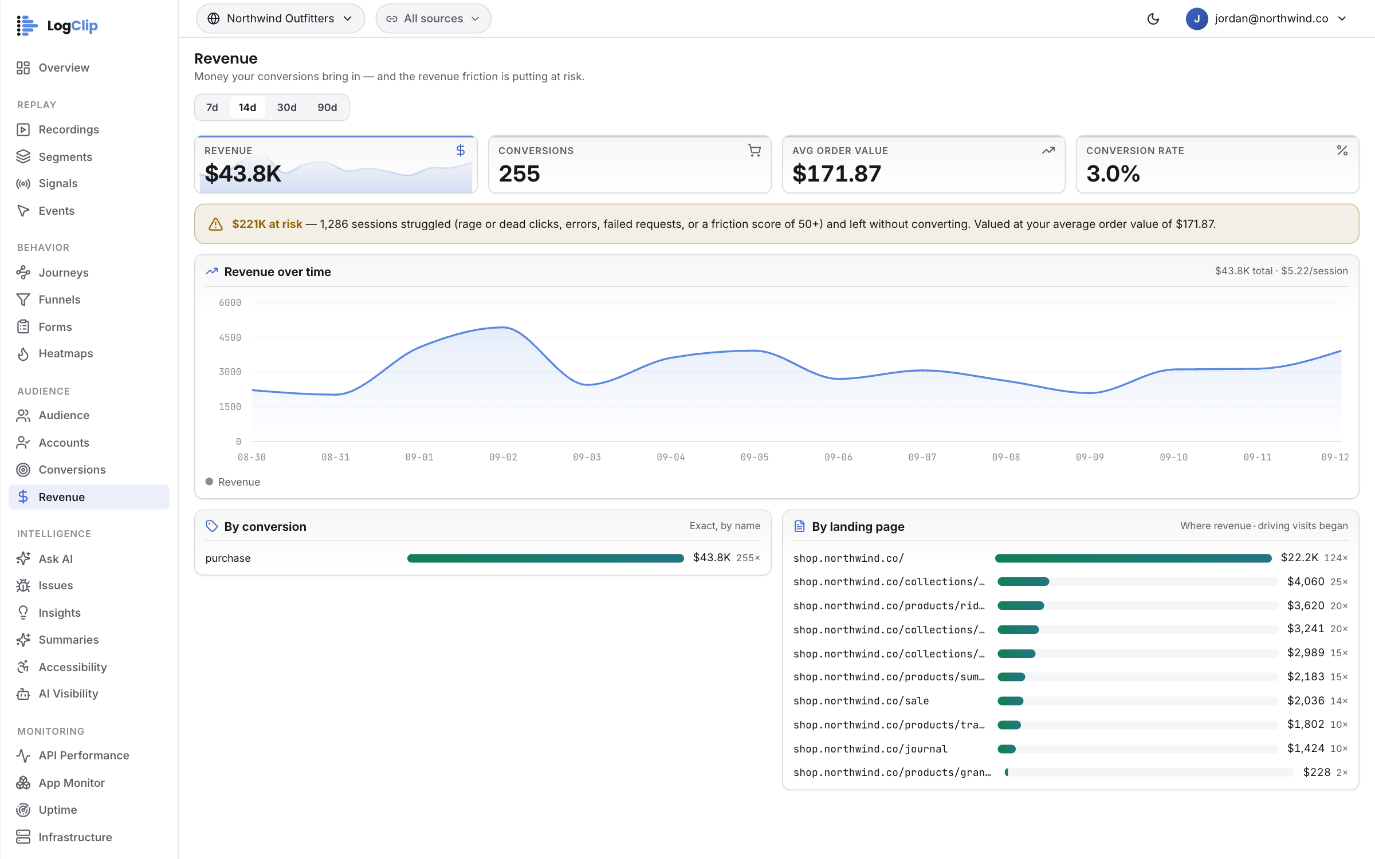
Task: Open the Funnels filter icon
Action: pos(23,300)
